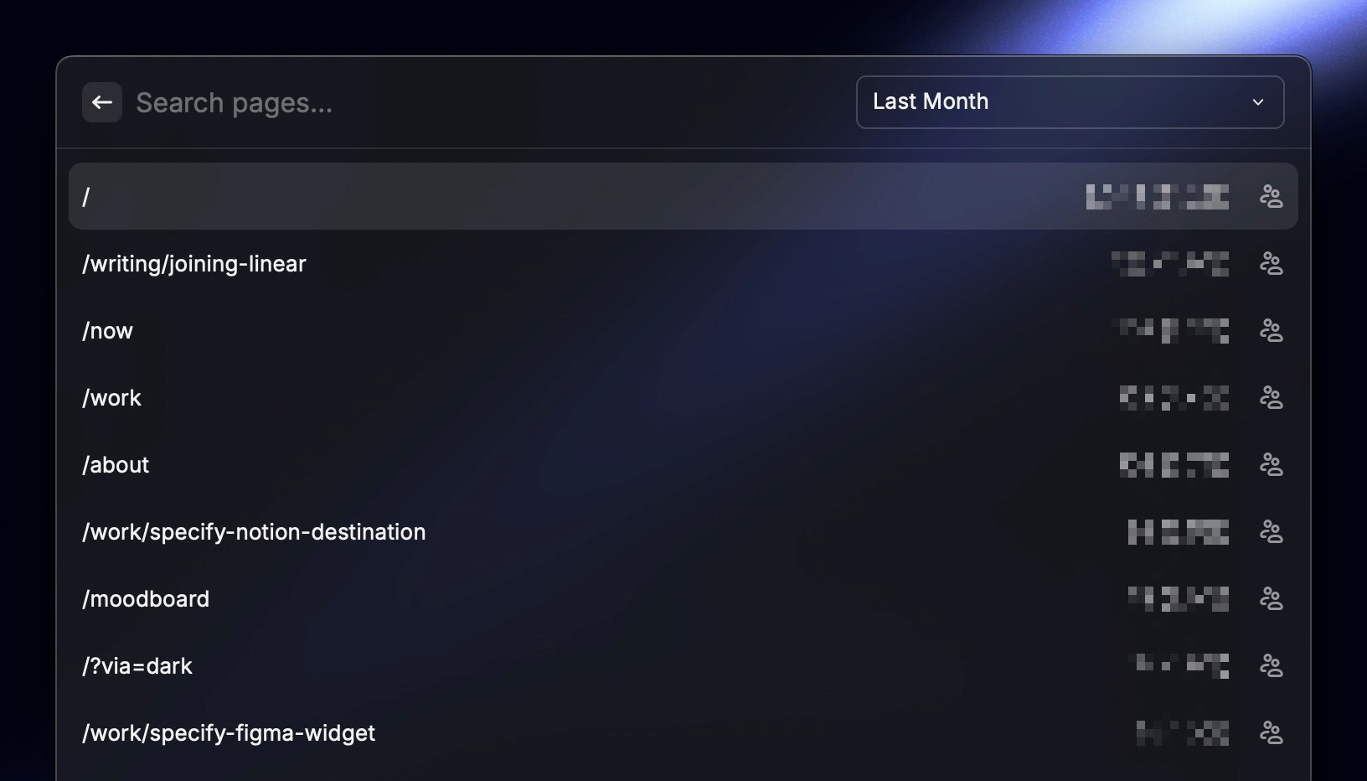The image size is (1367, 781).
Task: Click the back arrow button
Action: [x=102, y=102]
